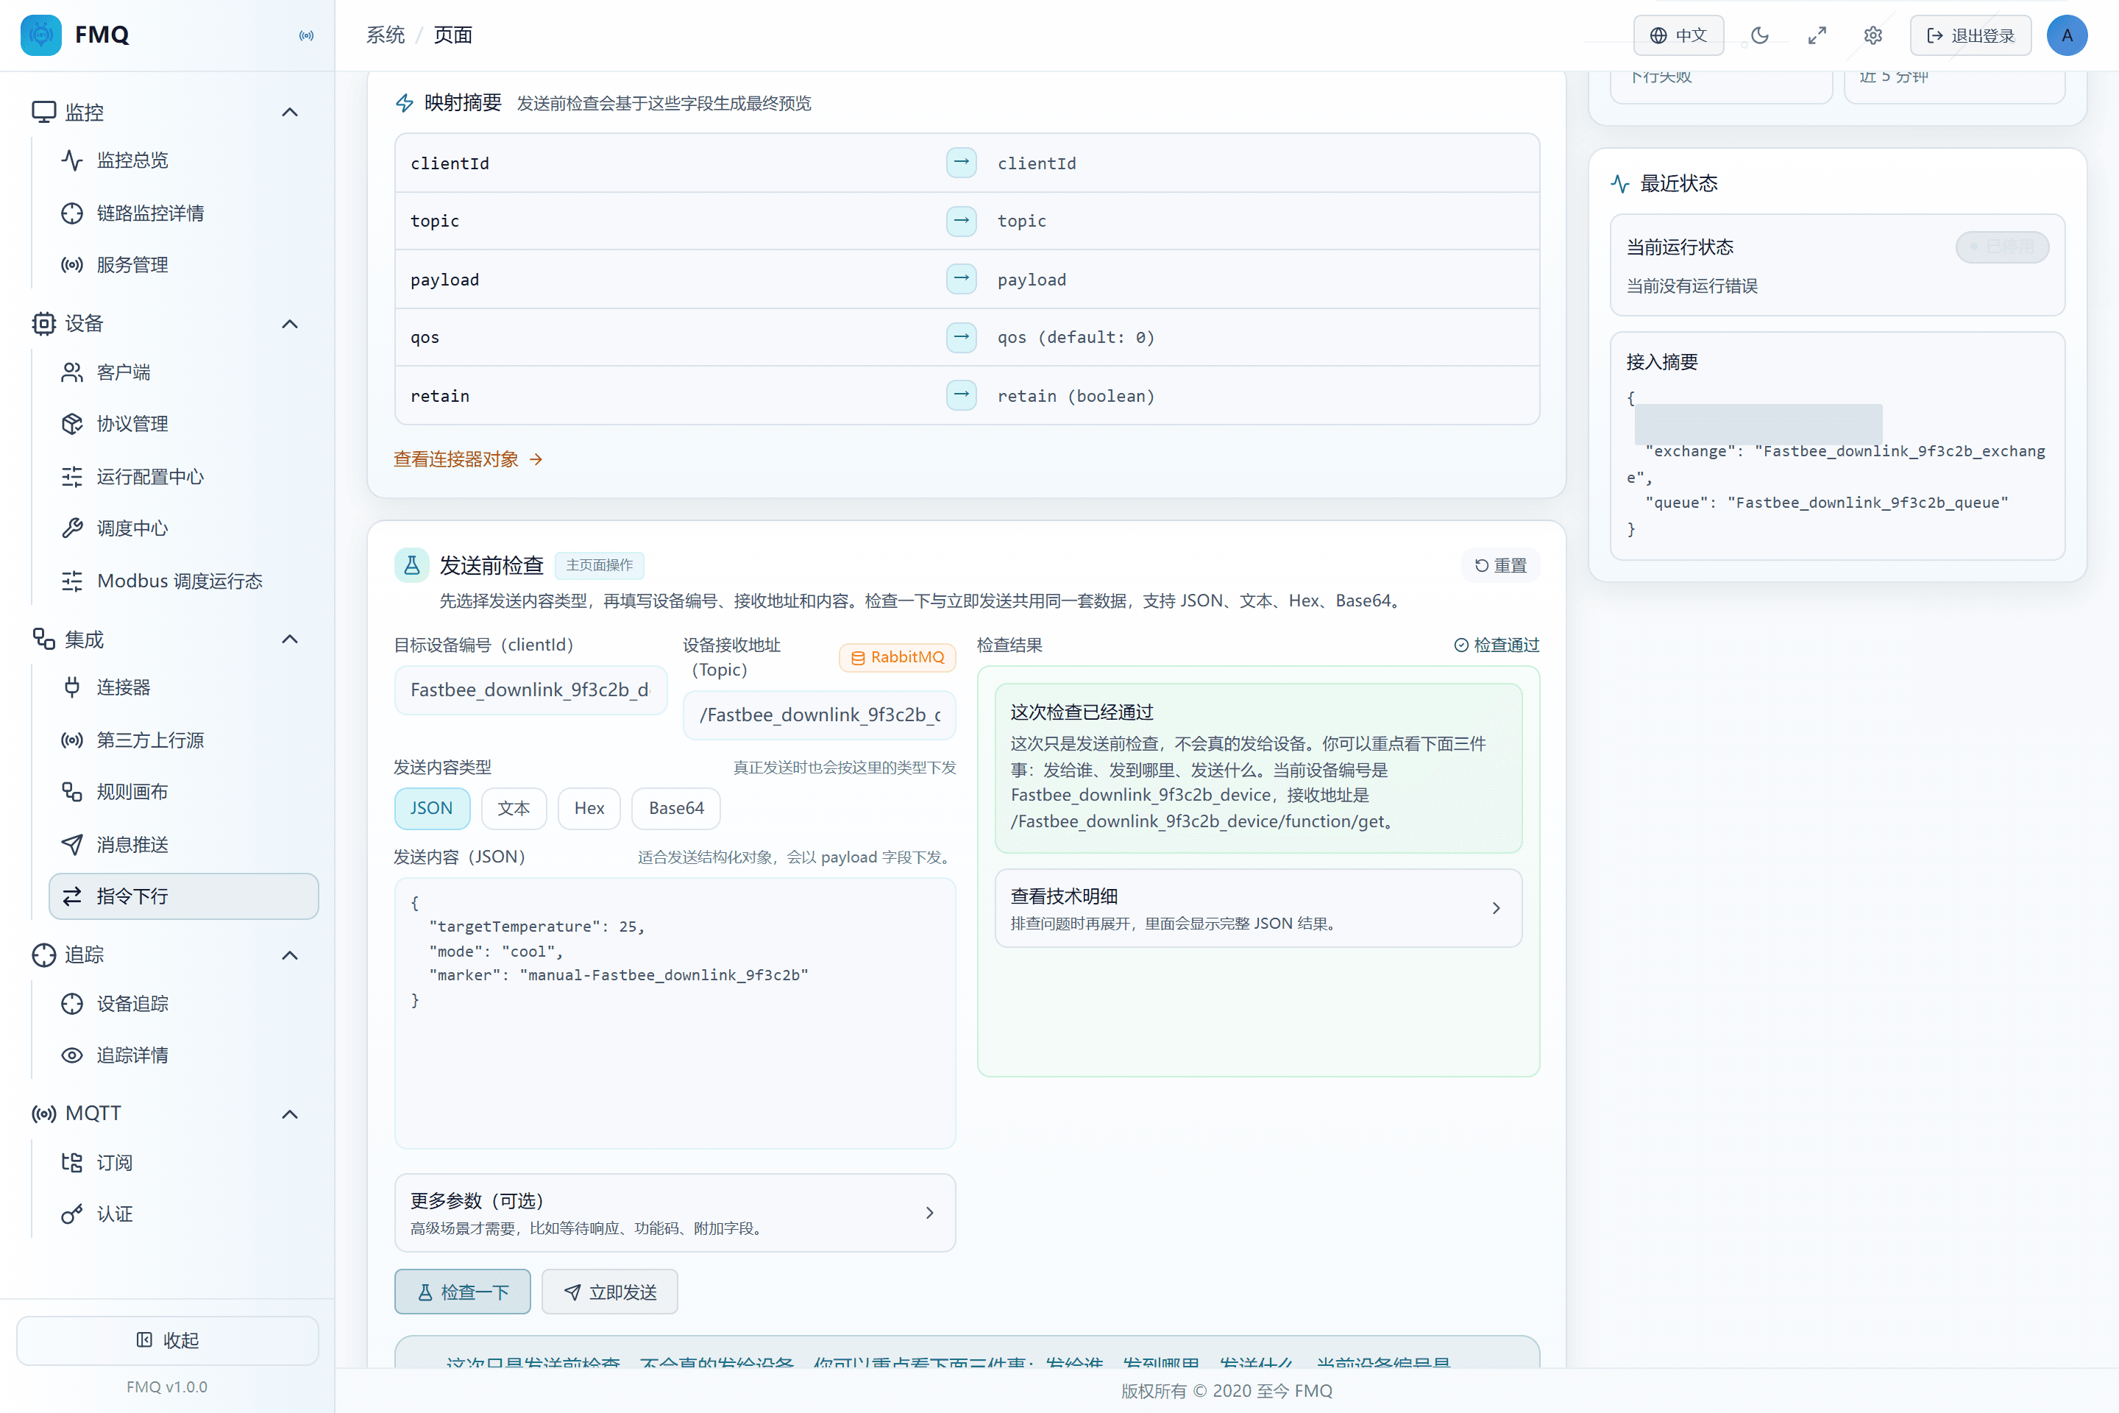Click 运行配置中心 sliders icon

click(x=72, y=477)
